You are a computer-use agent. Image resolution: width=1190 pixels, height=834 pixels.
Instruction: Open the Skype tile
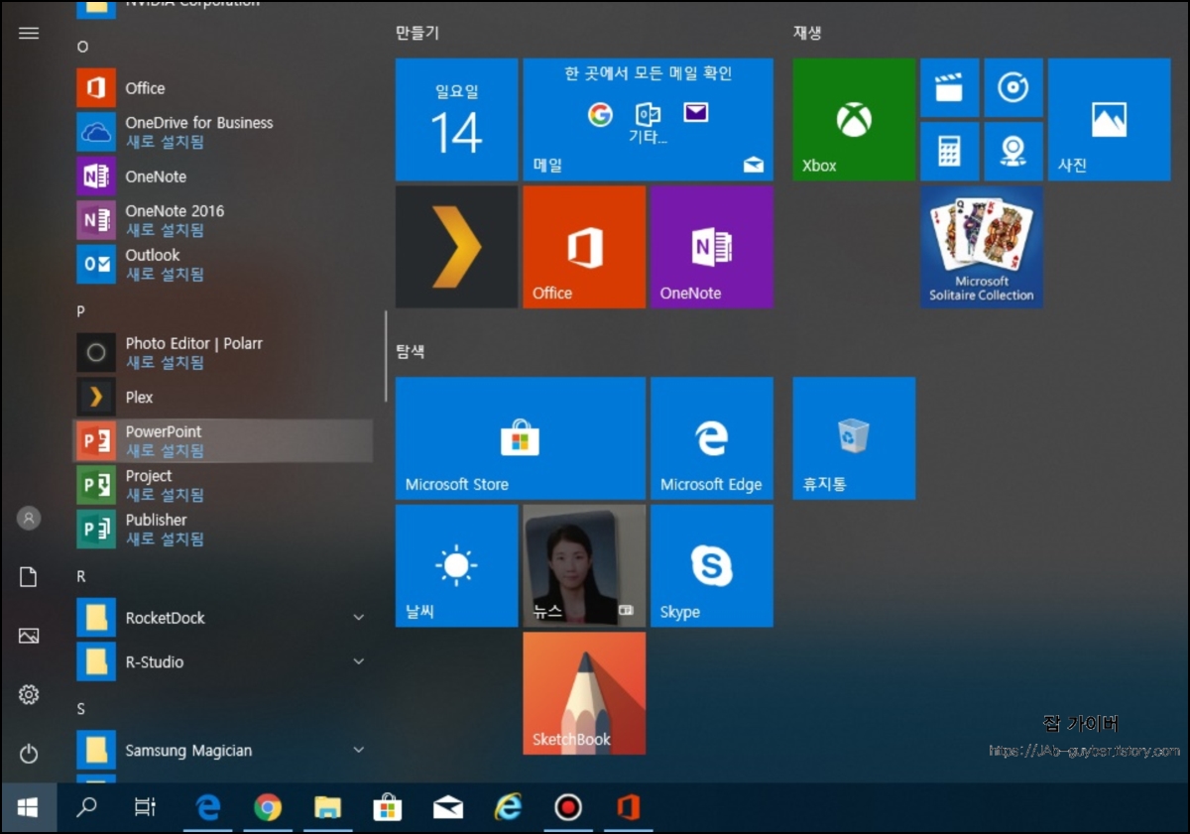711,565
